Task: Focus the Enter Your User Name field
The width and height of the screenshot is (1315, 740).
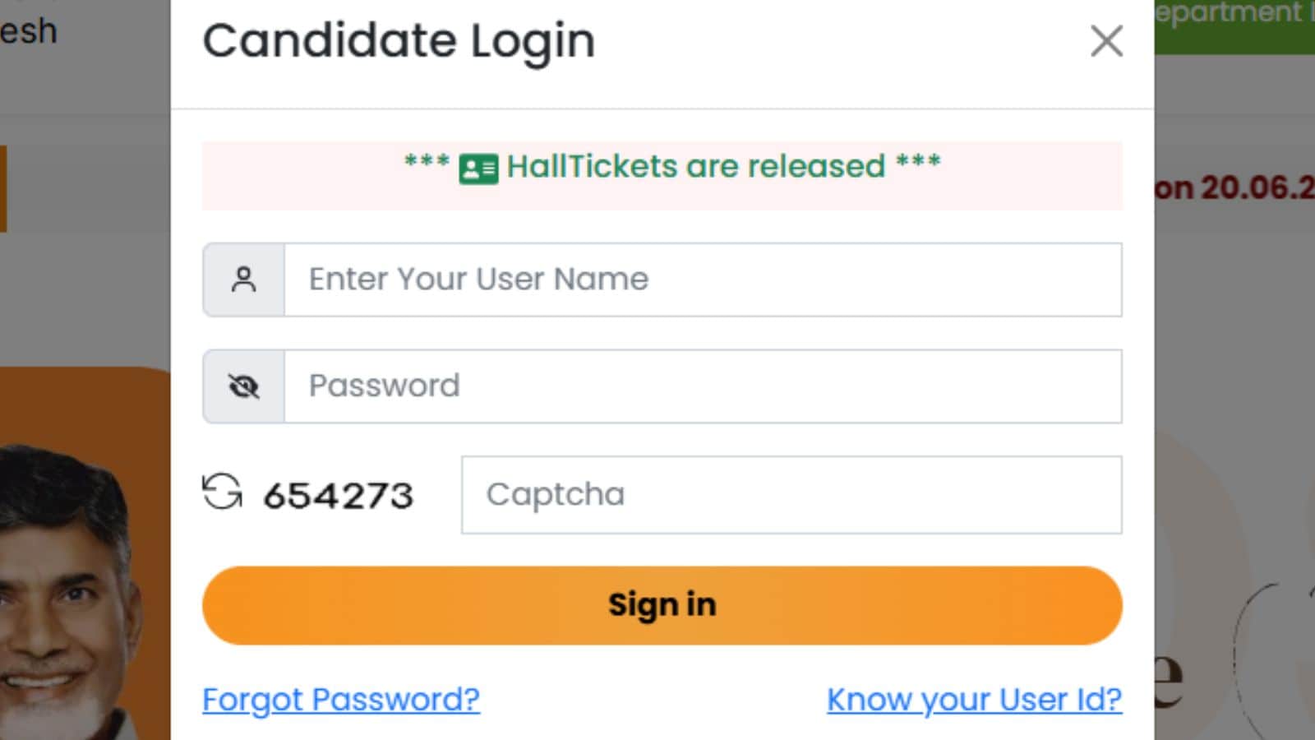Action: [x=703, y=280]
